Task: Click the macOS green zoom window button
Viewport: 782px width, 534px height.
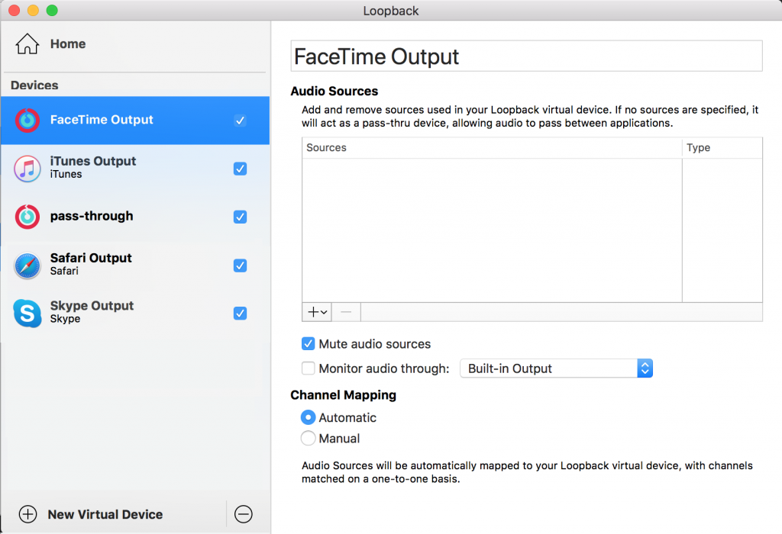Action: click(52, 10)
